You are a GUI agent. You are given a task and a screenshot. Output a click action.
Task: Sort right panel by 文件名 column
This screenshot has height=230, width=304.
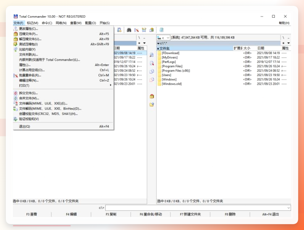(x=195, y=48)
